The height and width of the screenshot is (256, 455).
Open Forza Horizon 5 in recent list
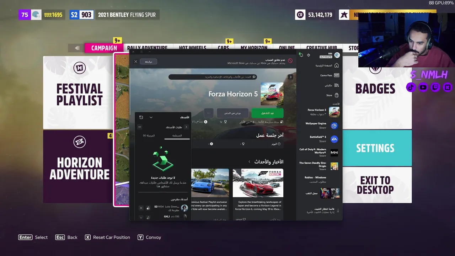point(323,112)
